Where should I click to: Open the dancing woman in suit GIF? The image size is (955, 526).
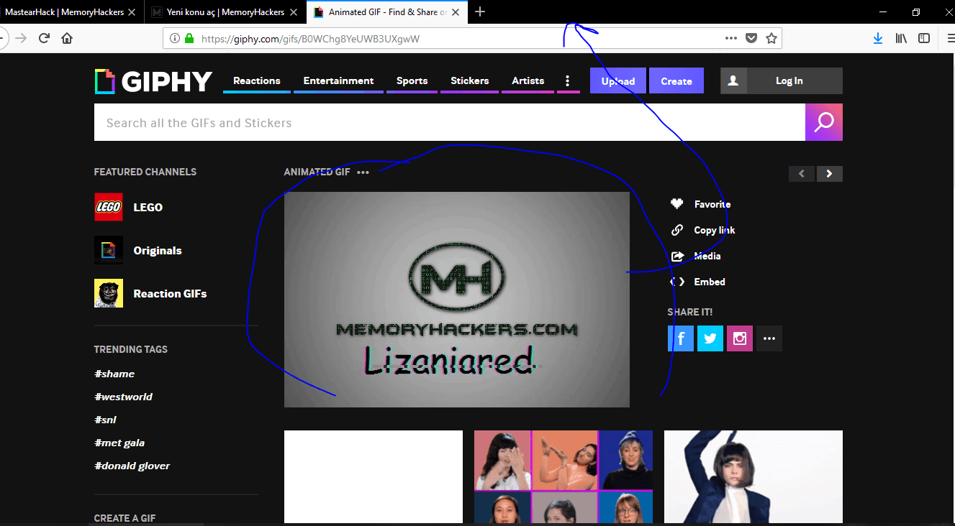coord(753,476)
